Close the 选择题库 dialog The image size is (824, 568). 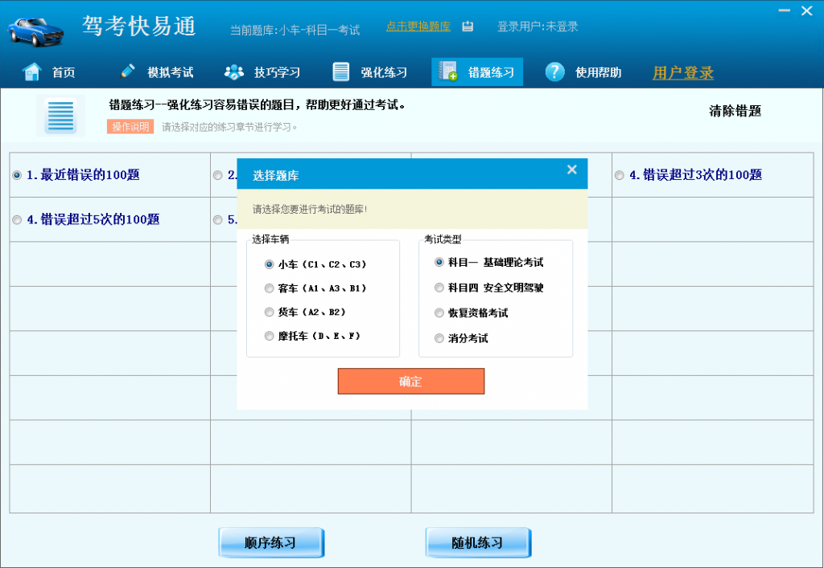(572, 170)
